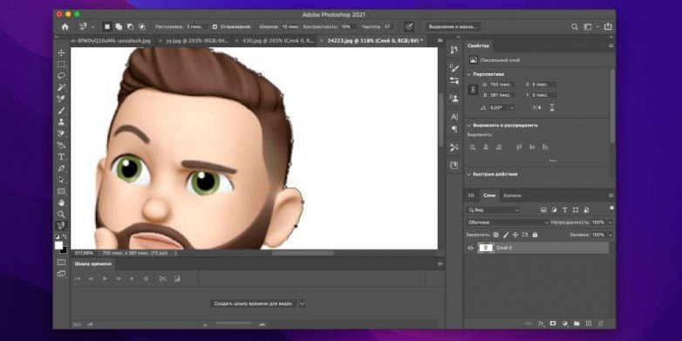Viewport: 682px width, 341px height.
Task: Select the Zoom tool in the toolbox
Action: click(61, 214)
